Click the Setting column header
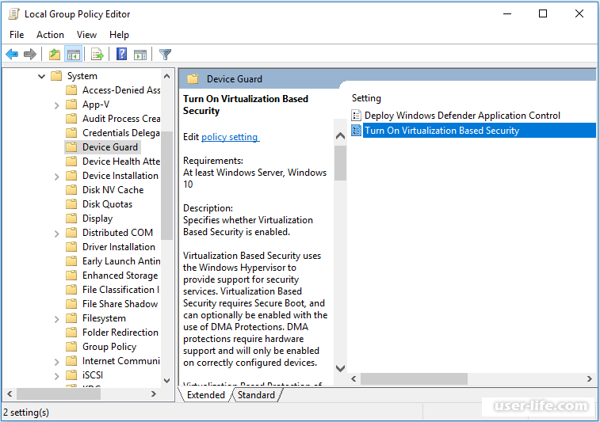600x422 pixels. tap(366, 98)
